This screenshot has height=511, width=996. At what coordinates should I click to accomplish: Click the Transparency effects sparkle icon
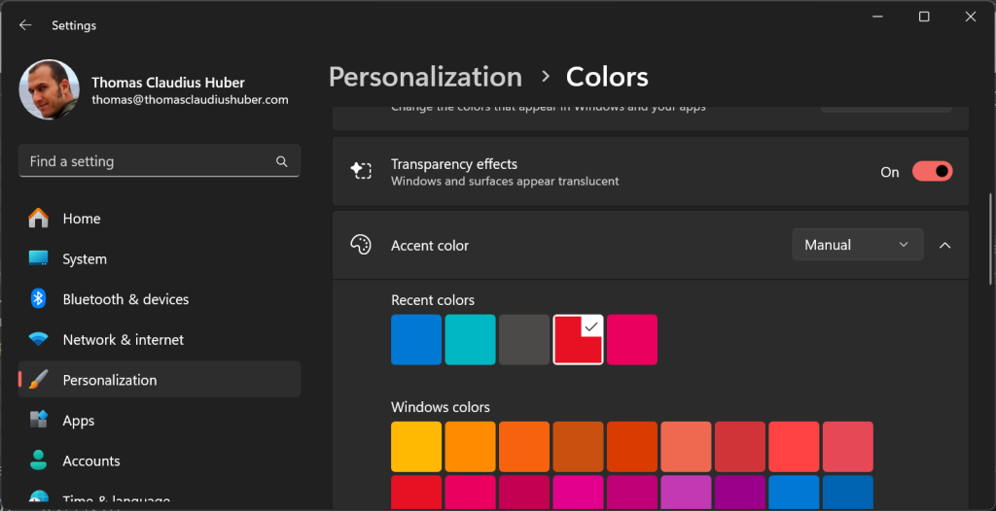pyautogui.click(x=361, y=171)
